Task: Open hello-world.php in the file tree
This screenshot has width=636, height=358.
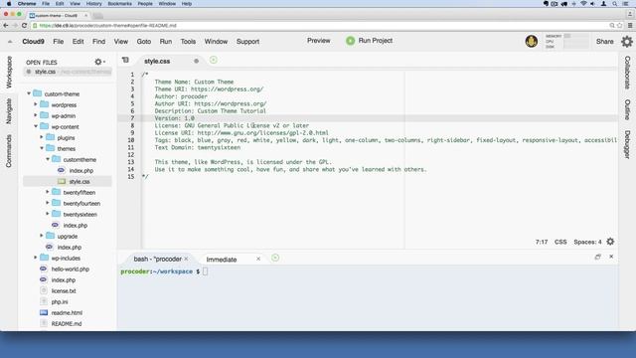Action: click(71, 268)
